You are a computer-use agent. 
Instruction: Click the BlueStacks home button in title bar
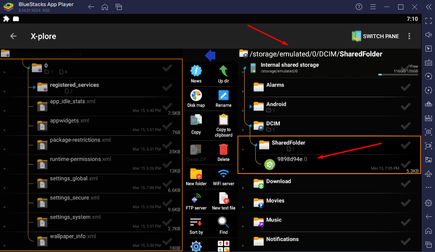(105, 7)
